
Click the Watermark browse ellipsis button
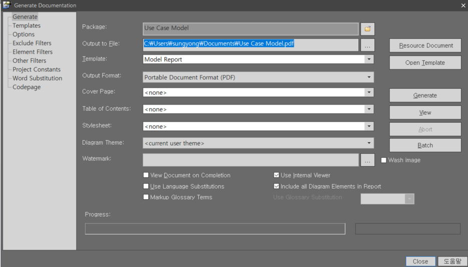[x=367, y=160]
